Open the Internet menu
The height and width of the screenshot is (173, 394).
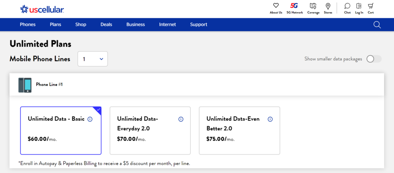tap(168, 25)
